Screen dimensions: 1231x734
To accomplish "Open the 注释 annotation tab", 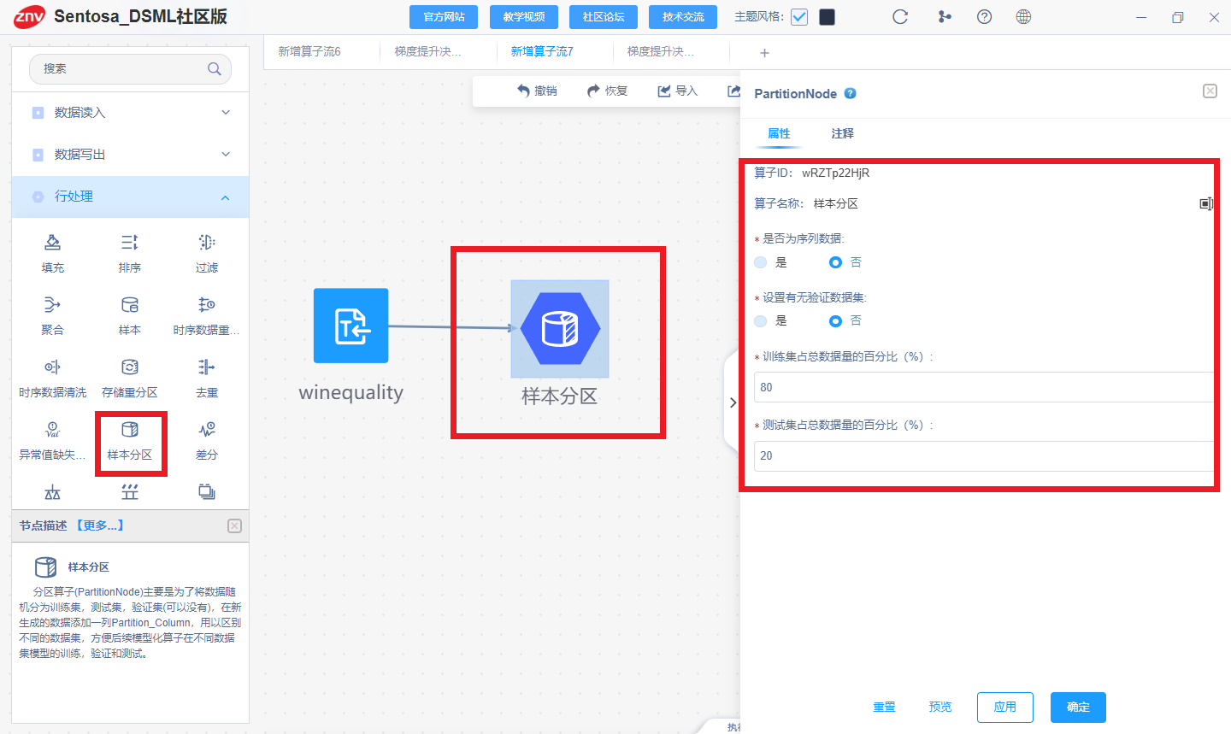I will click(x=842, y=133).
